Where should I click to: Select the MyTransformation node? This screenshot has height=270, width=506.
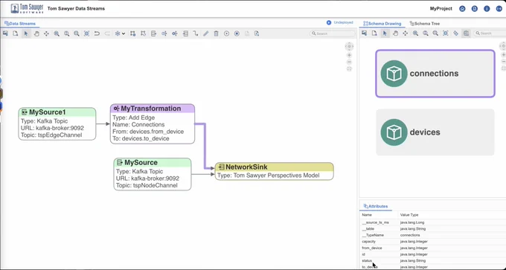click(x=153, y=124)
